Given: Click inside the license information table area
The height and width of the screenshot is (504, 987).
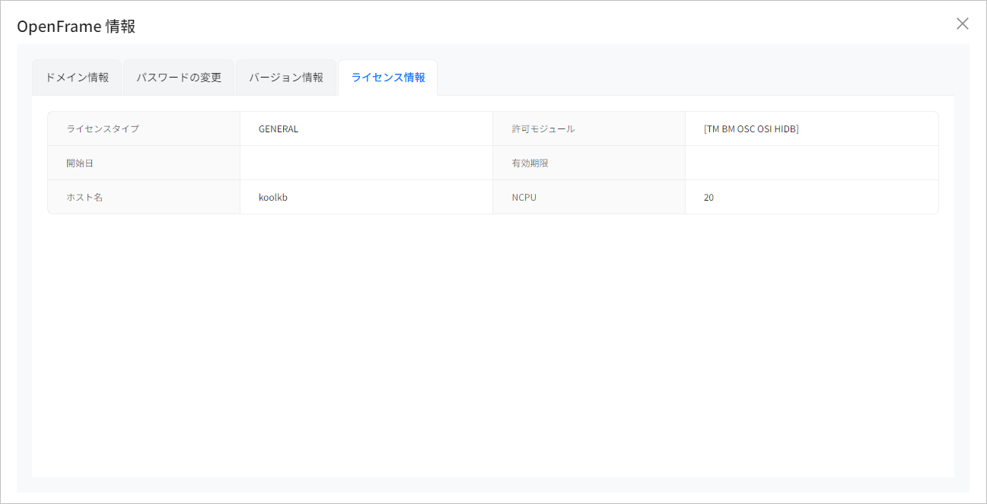Looking at the screenshot, I should [493, 163].
